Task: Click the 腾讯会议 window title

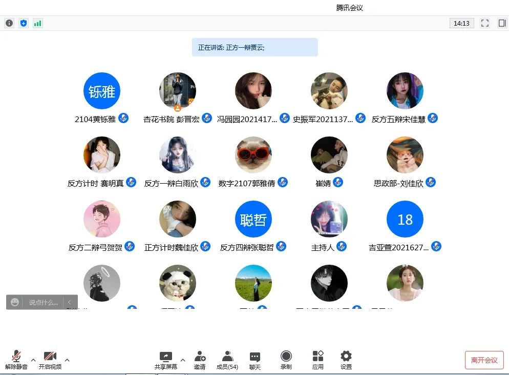Action: click(x=350, y=8)
